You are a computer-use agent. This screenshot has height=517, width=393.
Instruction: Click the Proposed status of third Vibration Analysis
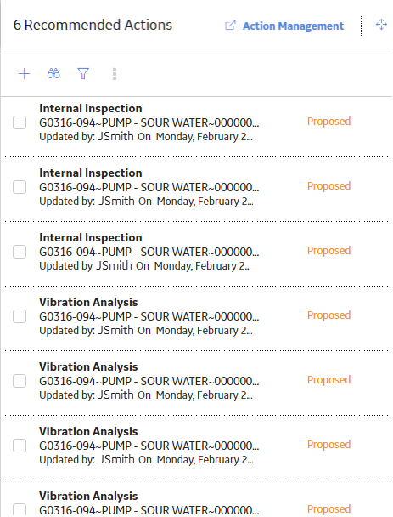[328, 445]
